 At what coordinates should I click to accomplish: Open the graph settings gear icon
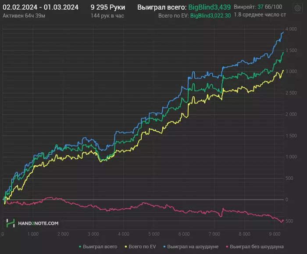(x=298, y=8)
